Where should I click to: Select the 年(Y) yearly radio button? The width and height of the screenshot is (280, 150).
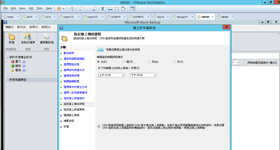[175, 62]
